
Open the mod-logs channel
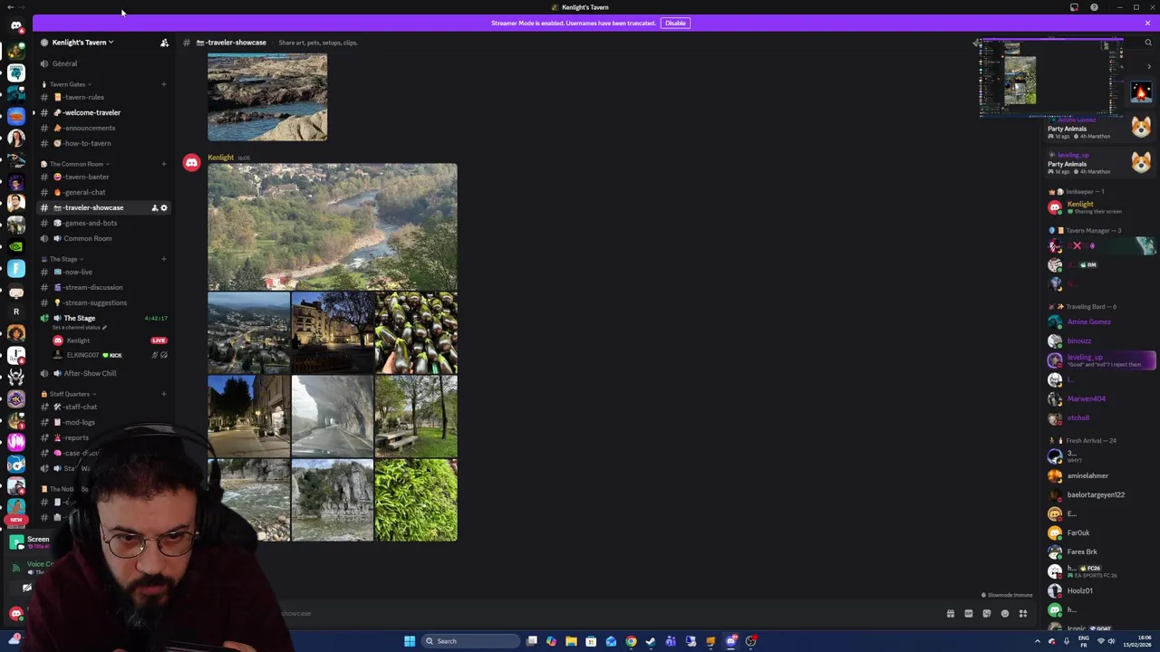[104, 422]
